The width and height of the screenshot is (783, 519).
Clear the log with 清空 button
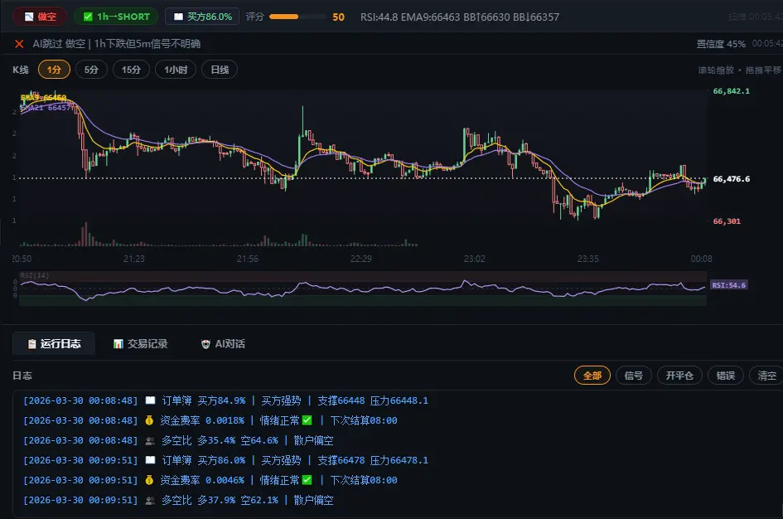point(766,376)
